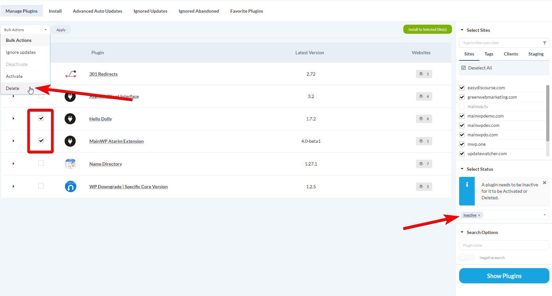Enable the Negative search toggle

point(467,257)
